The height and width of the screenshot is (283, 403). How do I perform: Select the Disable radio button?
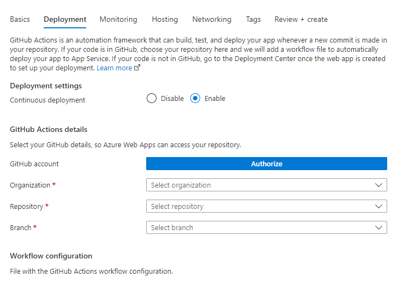click(152, 99)
